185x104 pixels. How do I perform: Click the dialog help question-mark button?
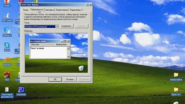(x=87, y=5)
